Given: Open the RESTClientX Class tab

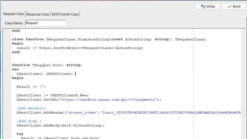Looking at the screenshot, I should (x=65, y=14).
